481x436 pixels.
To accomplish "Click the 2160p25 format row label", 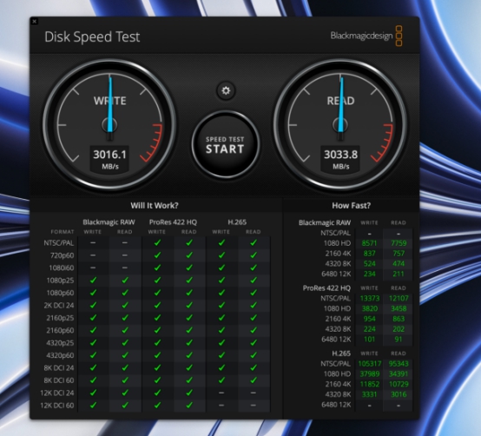I will click(x=60, y=318).
